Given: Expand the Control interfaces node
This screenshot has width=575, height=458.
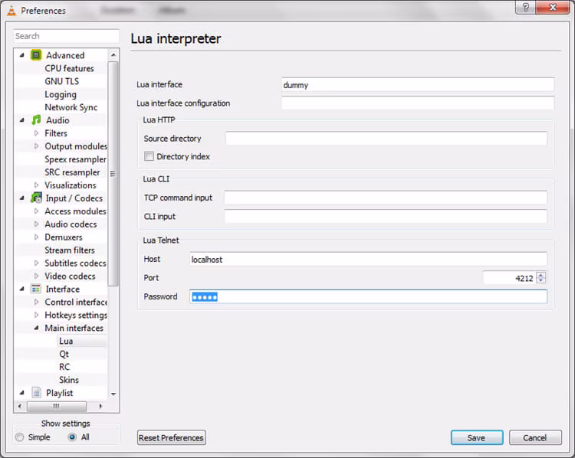Looking at the screenshot, I should pyautogui.click(x=36, y=302).
